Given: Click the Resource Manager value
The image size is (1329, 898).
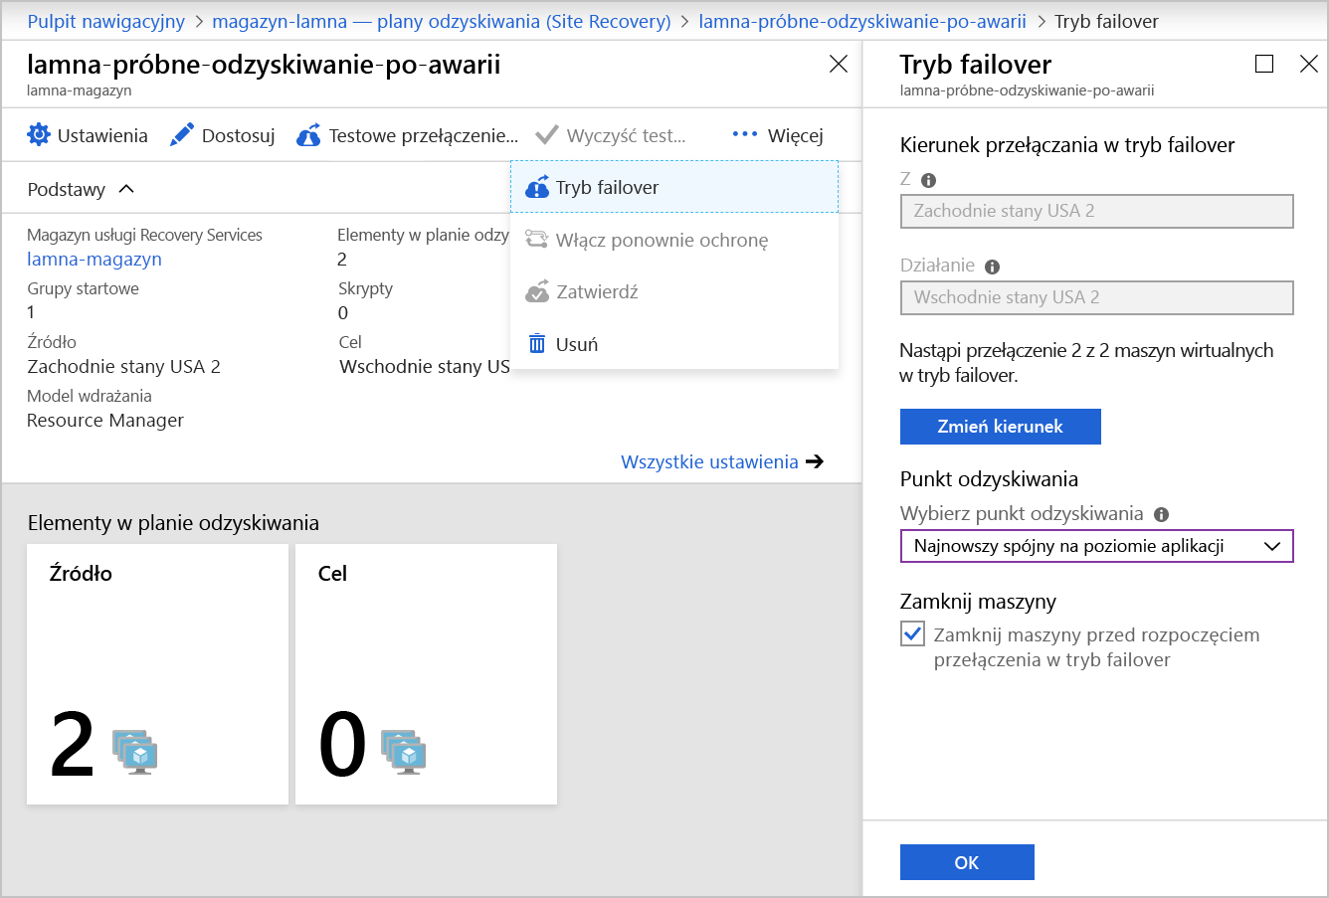Looking at the screenshot, I should pos(105,421).
